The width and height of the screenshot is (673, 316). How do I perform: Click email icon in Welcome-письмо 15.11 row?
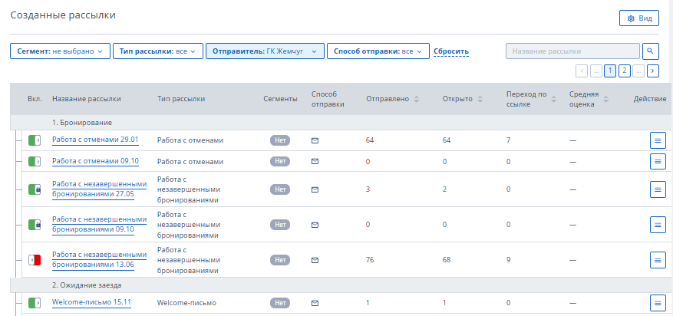315,303
